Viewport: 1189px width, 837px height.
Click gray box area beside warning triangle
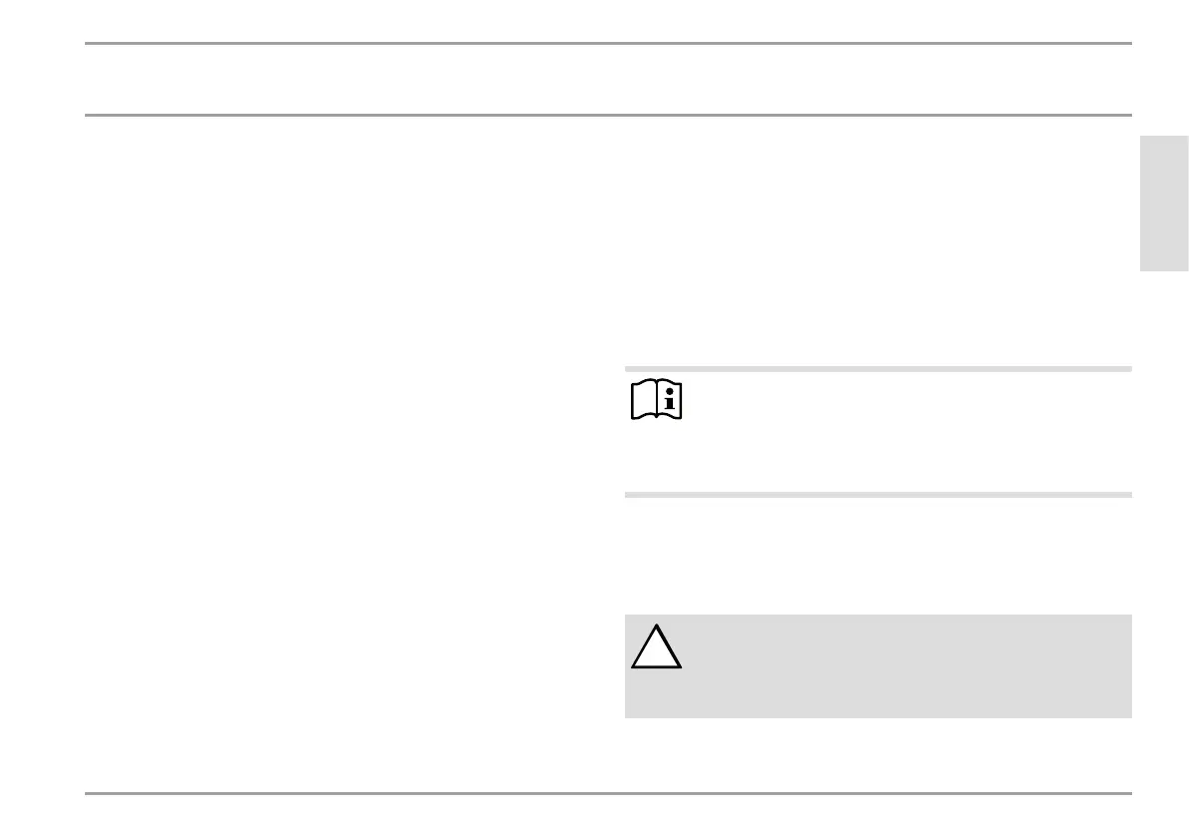pos(906,646)
